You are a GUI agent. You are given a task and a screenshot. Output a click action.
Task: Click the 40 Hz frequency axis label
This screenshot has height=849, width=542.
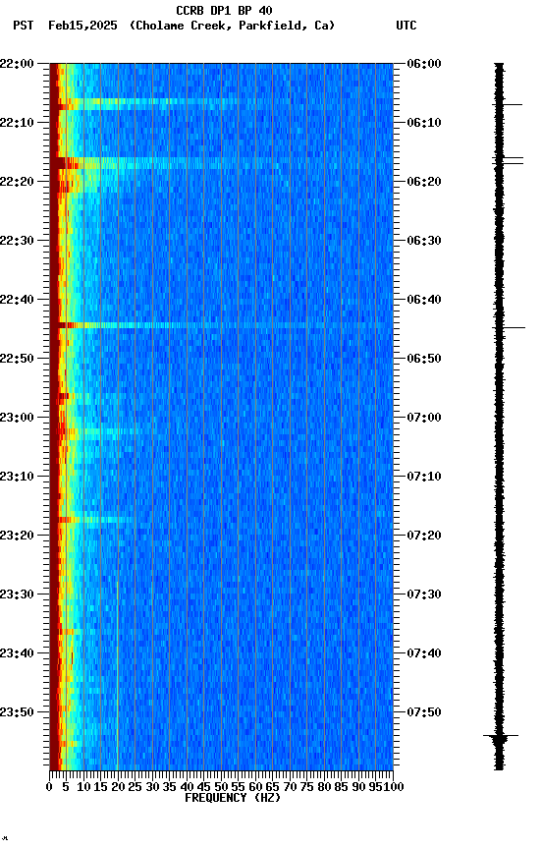[187, 787]
